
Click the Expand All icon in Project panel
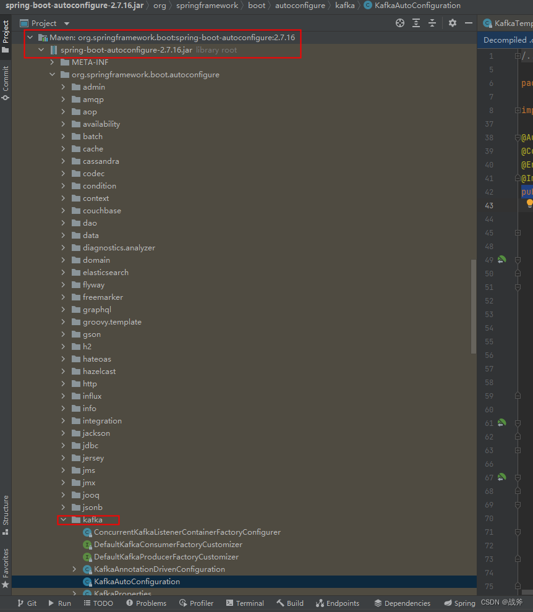(x=416, y=23)
